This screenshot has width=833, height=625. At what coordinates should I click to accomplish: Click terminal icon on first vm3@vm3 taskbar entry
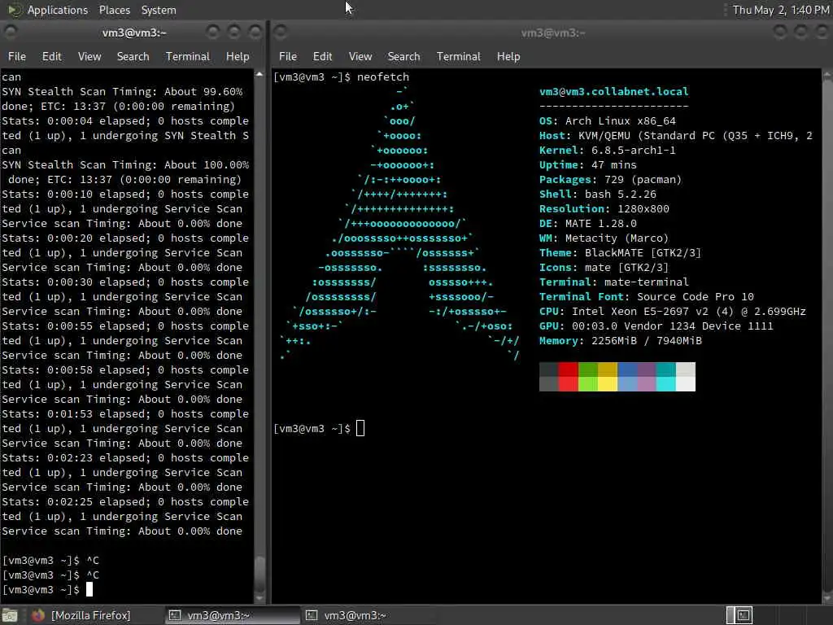(174, 615)
